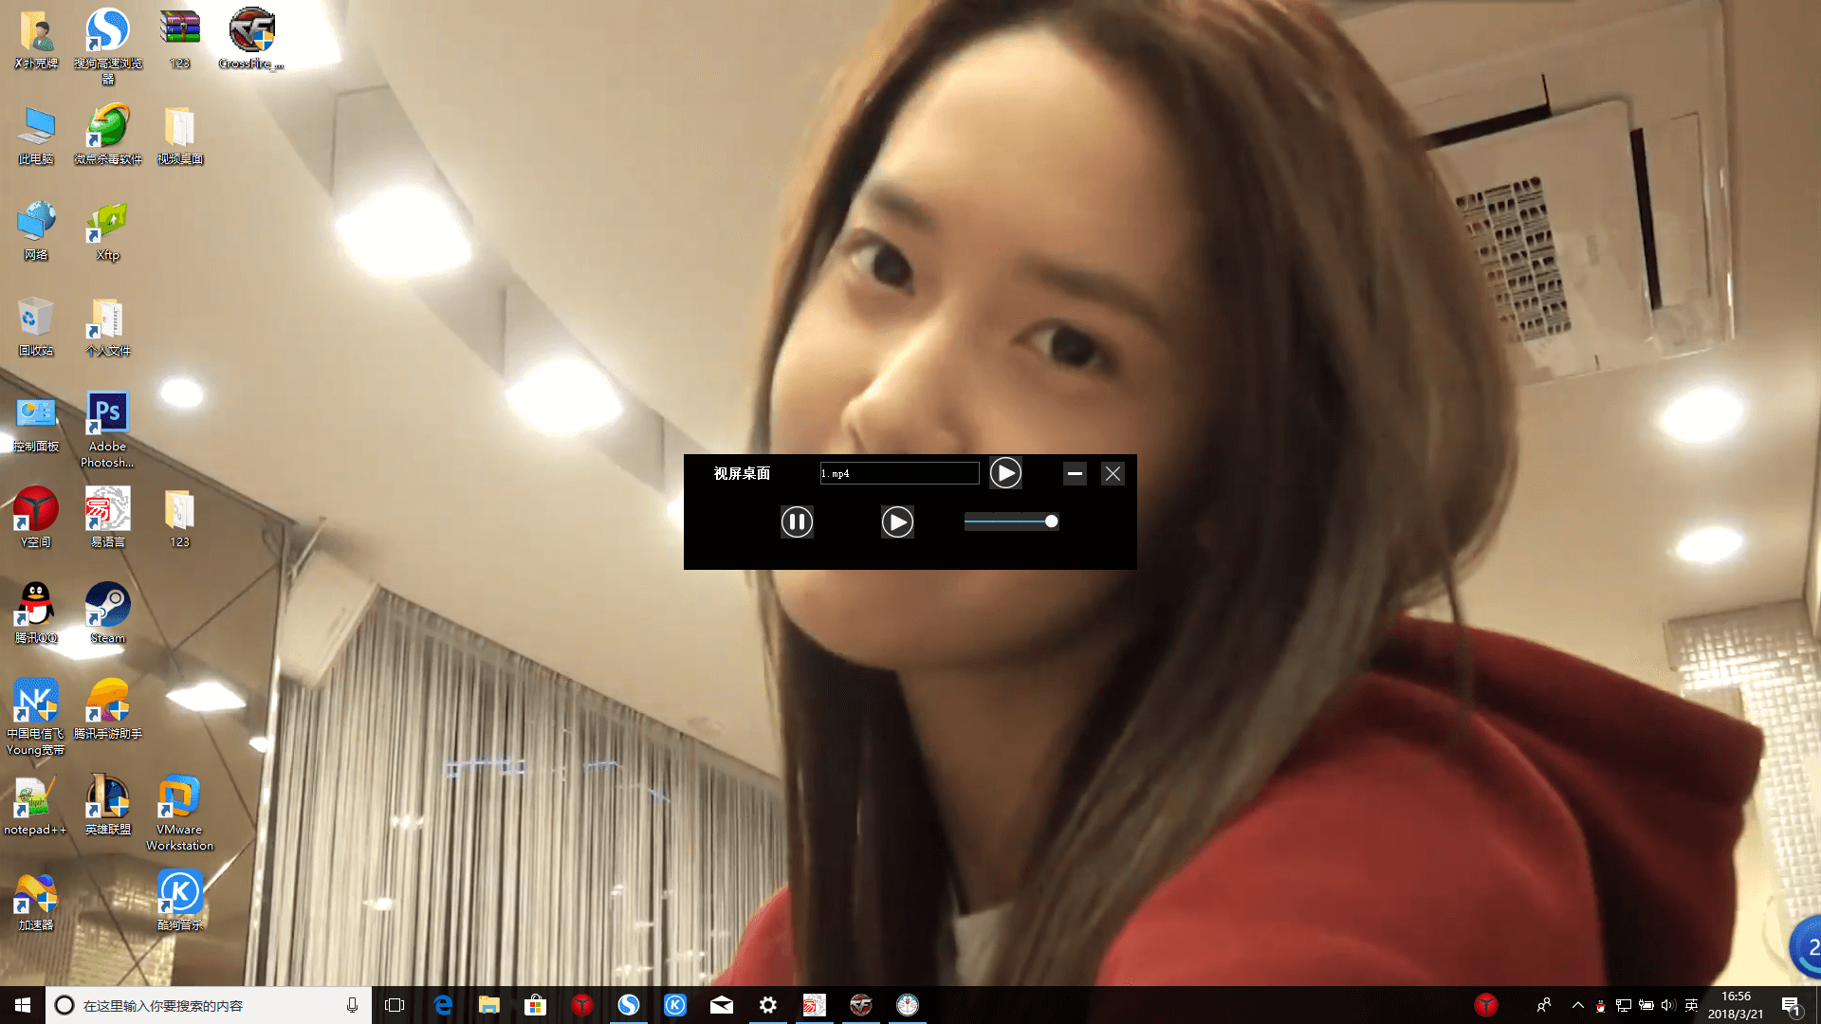Close the 视屏桌面 player window
The image size is (1821, 1024).
tap(1113, 473)
